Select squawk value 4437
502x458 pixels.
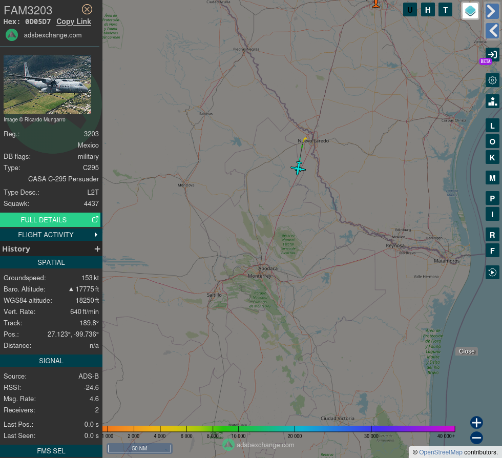91,203
